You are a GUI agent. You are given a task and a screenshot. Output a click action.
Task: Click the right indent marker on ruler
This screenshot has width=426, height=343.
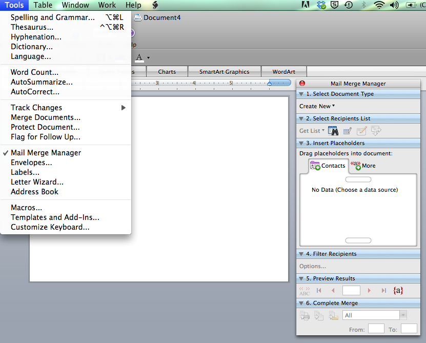coord(269,83)
